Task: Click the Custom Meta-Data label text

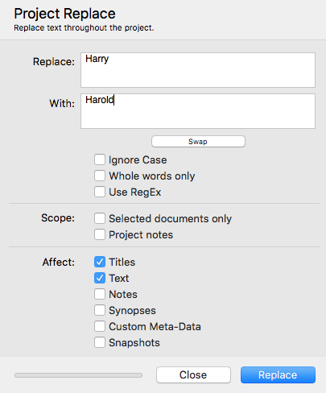Action: [155, 327]
